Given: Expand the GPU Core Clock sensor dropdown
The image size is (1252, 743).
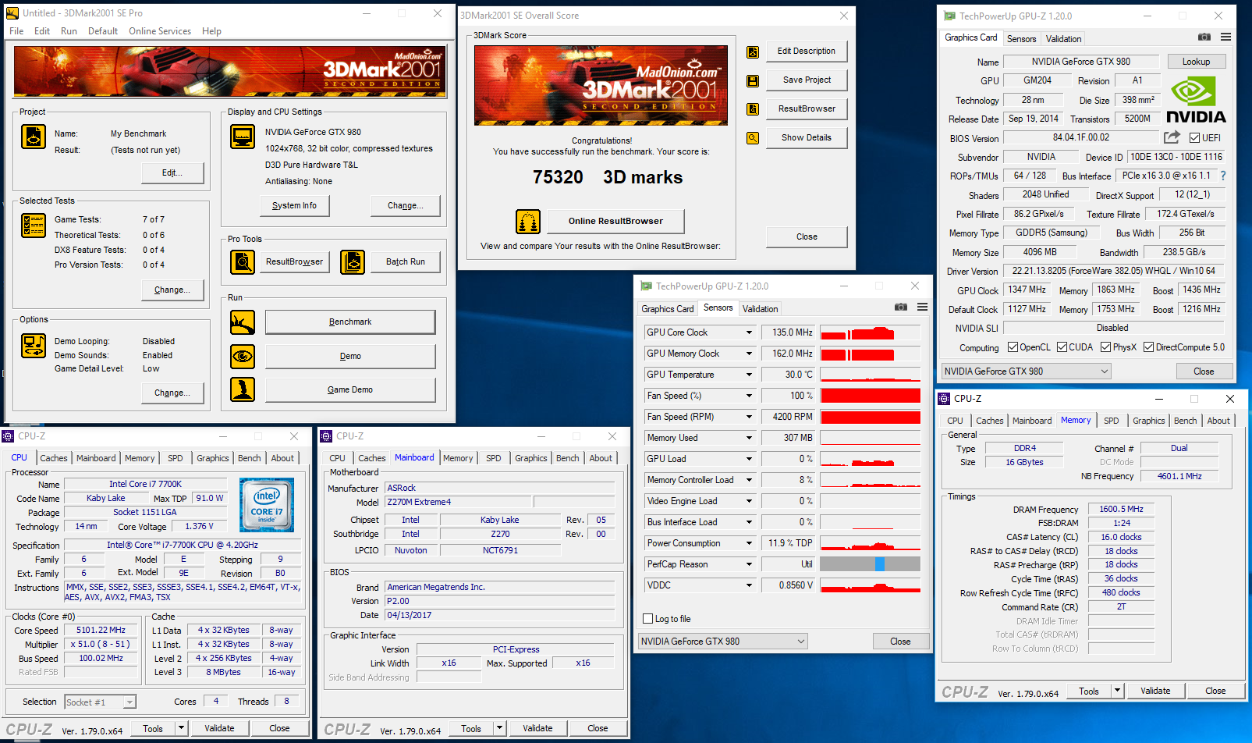Looking at the screenshot, I should click(x=749, y=332).
